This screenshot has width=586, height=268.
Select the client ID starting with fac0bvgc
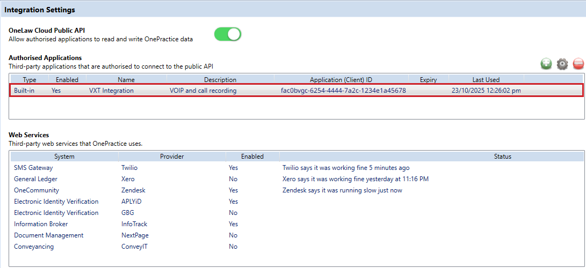click(343, 91)
